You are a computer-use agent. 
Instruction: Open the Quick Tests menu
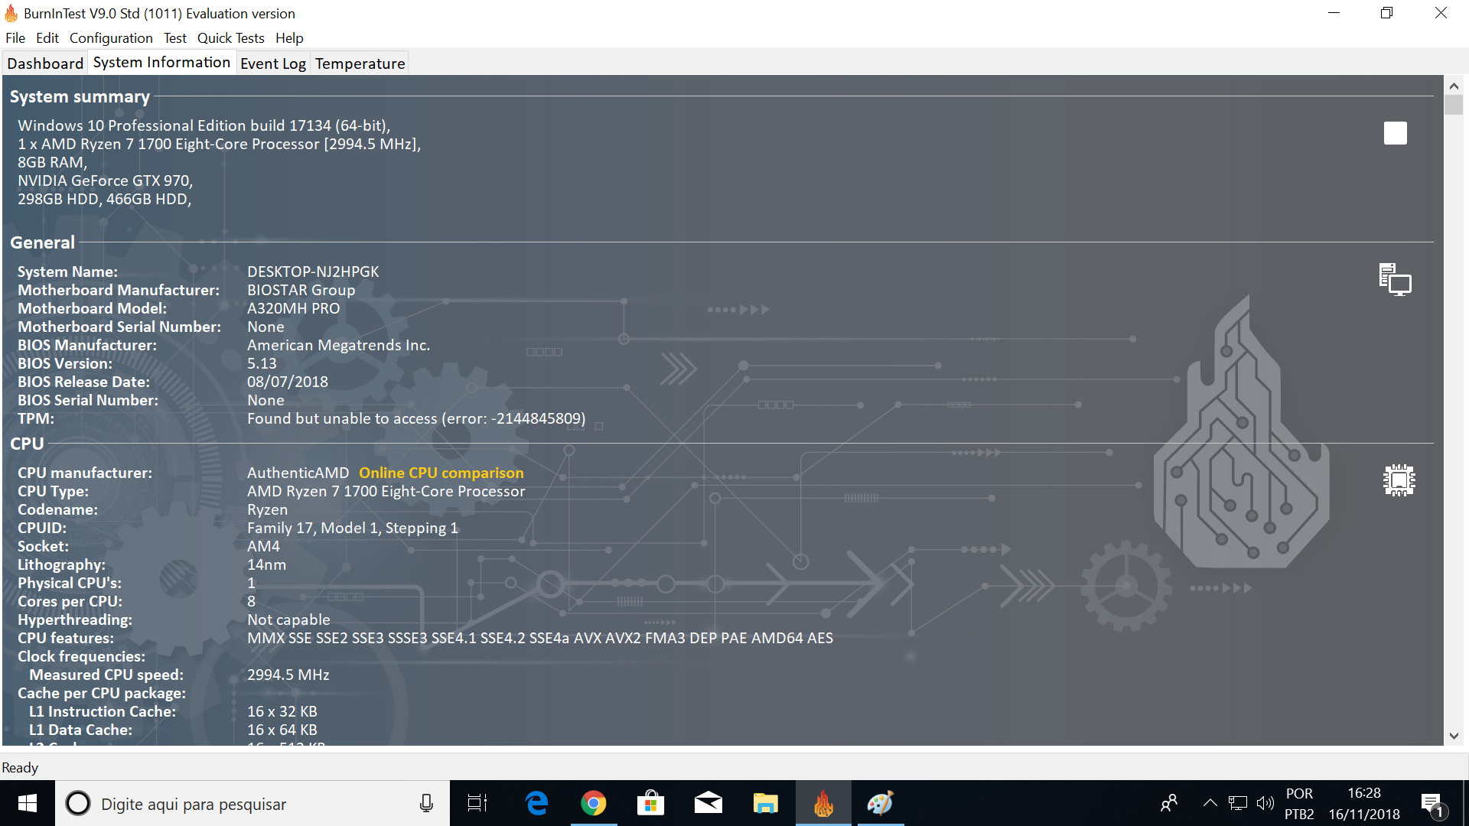pos(231,37)
